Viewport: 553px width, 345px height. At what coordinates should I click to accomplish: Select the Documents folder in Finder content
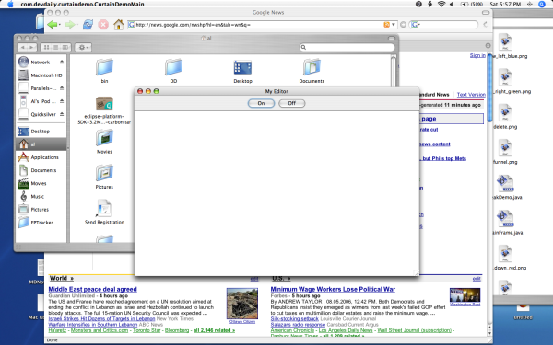point(312,67)
